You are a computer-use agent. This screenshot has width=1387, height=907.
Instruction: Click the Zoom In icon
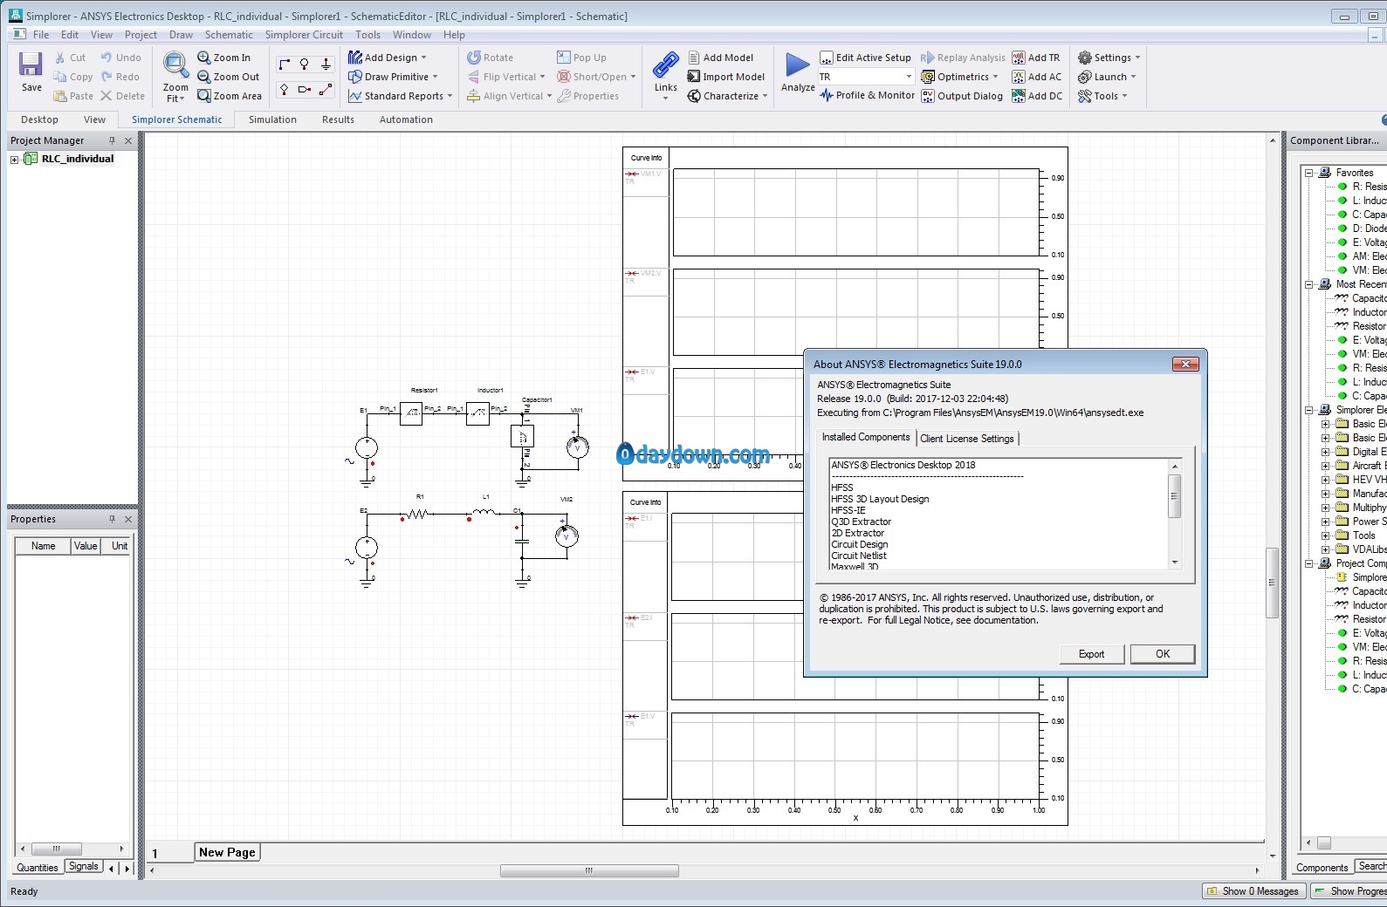(204, 58)
